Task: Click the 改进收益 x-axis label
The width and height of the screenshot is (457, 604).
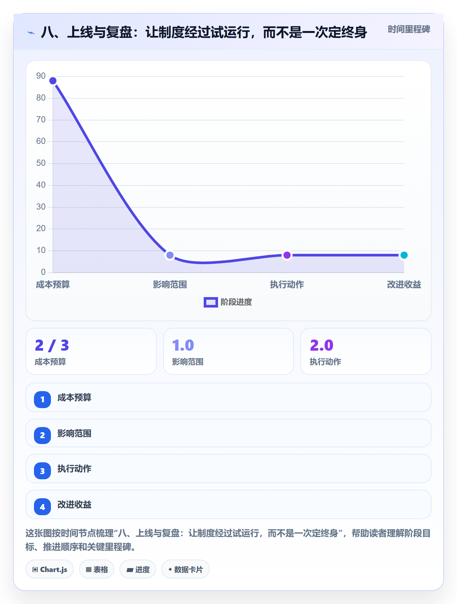Action: pyautogui.click(x=404, y=285)
